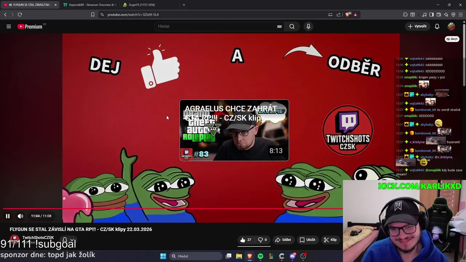Open site information icon in address bar
The height and width of the screenshot is (262, 466).
[102, 15]
